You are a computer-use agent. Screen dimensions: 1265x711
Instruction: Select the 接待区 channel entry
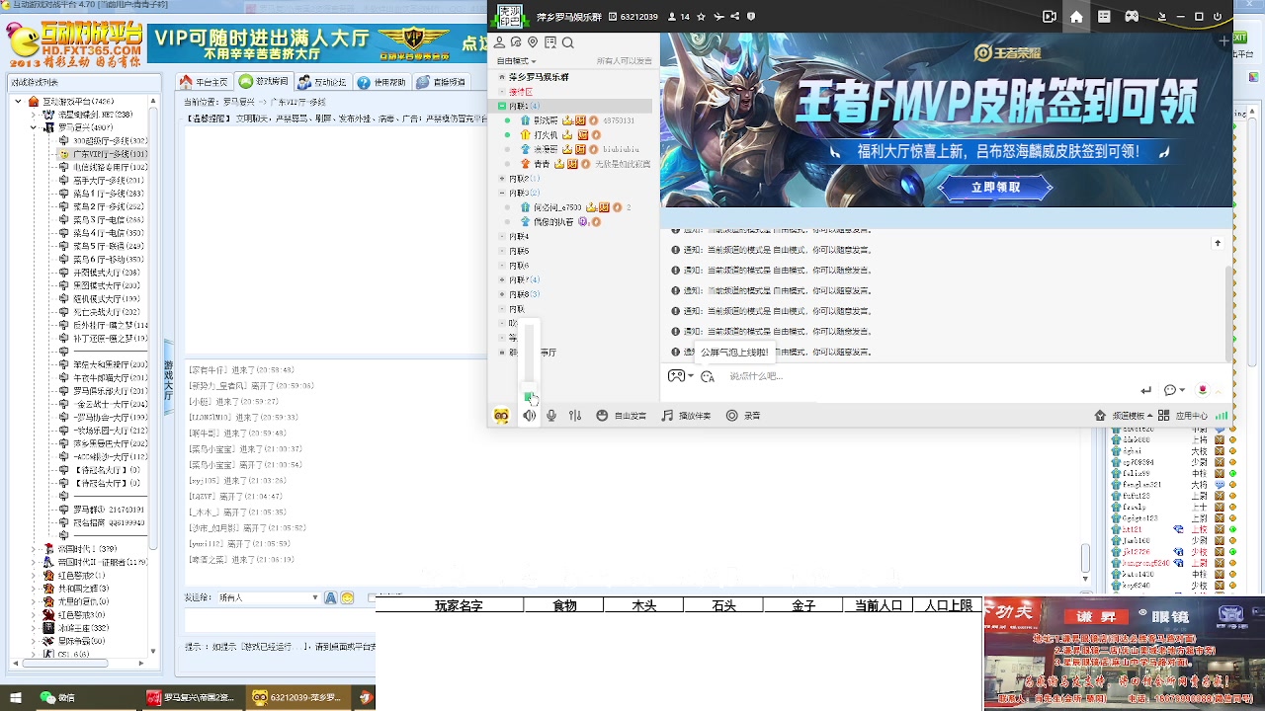click(520, 91)
